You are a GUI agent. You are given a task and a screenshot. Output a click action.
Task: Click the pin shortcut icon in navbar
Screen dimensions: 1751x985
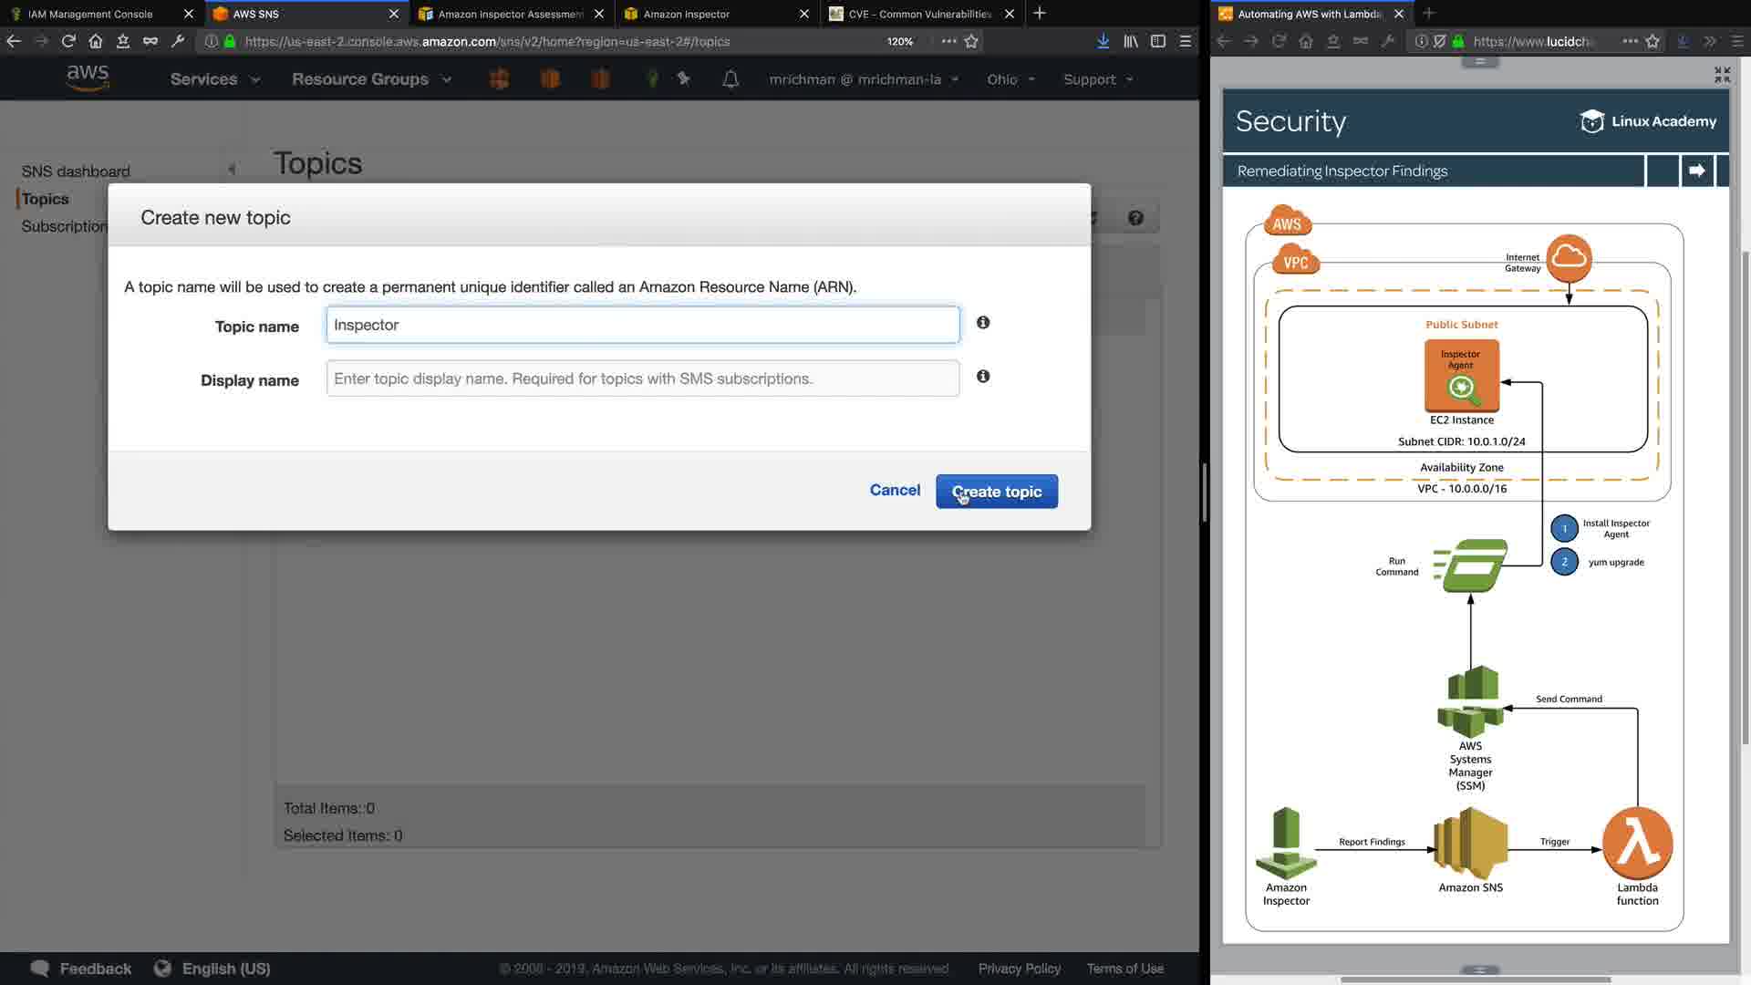(x=684, y=79)
